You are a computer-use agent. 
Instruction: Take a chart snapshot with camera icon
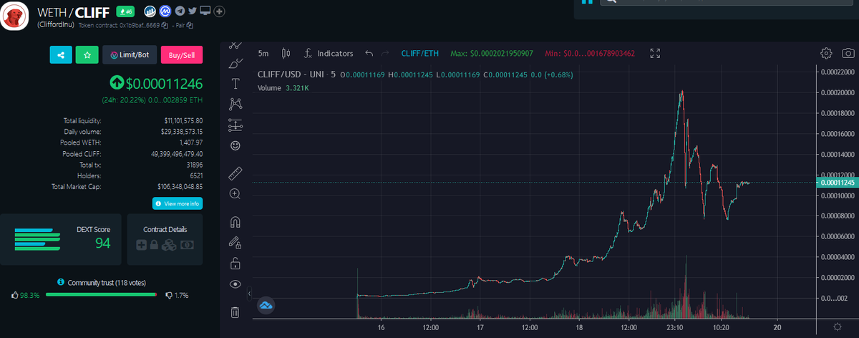point(848,53)
